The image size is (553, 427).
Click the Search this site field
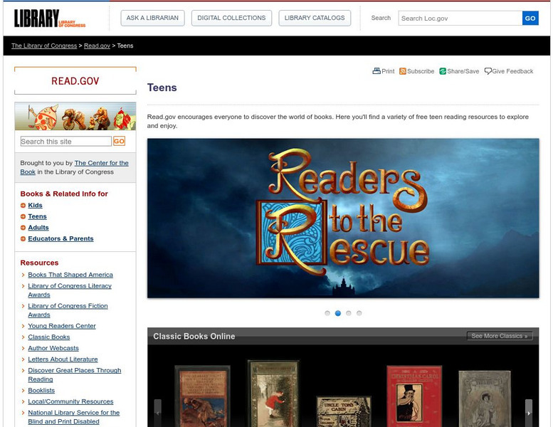(x=66, y=142)
